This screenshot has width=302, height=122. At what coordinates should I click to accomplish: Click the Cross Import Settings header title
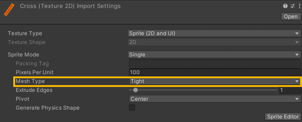point(70,6)
